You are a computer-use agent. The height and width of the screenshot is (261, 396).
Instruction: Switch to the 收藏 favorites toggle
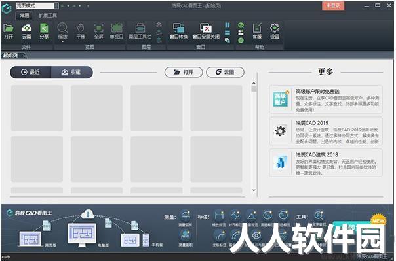pos(72,73)
